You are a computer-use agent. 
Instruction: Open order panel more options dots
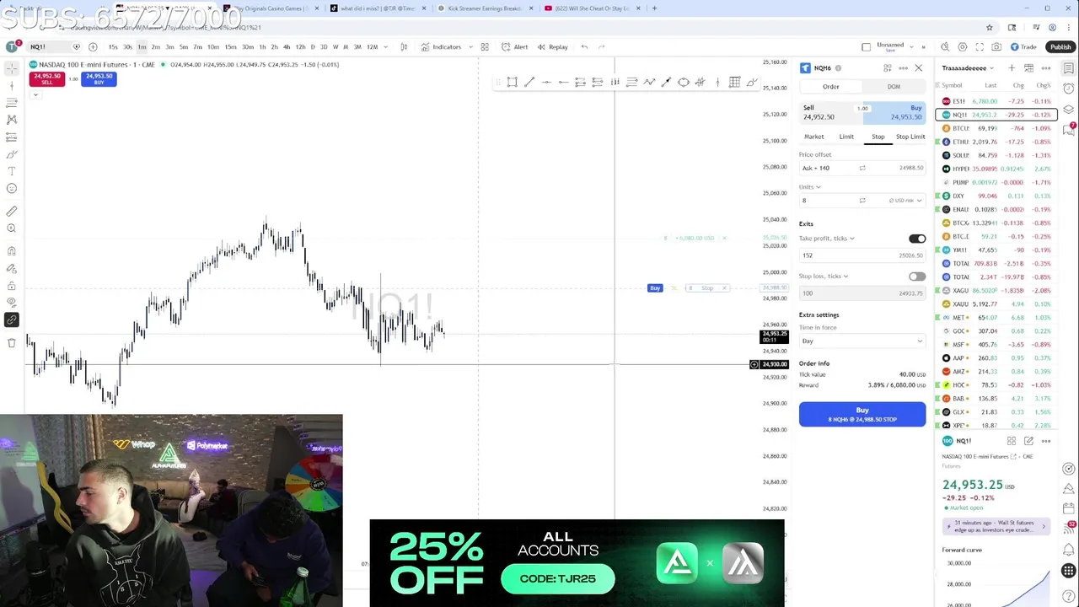click(x=903, y=68)
